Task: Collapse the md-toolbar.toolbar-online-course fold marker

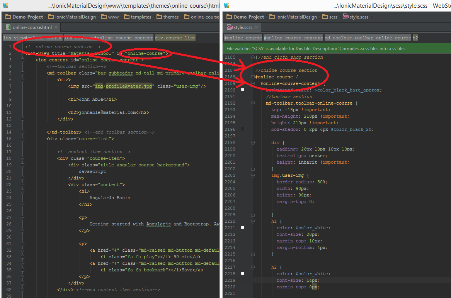Action: [x=253, y=103]
